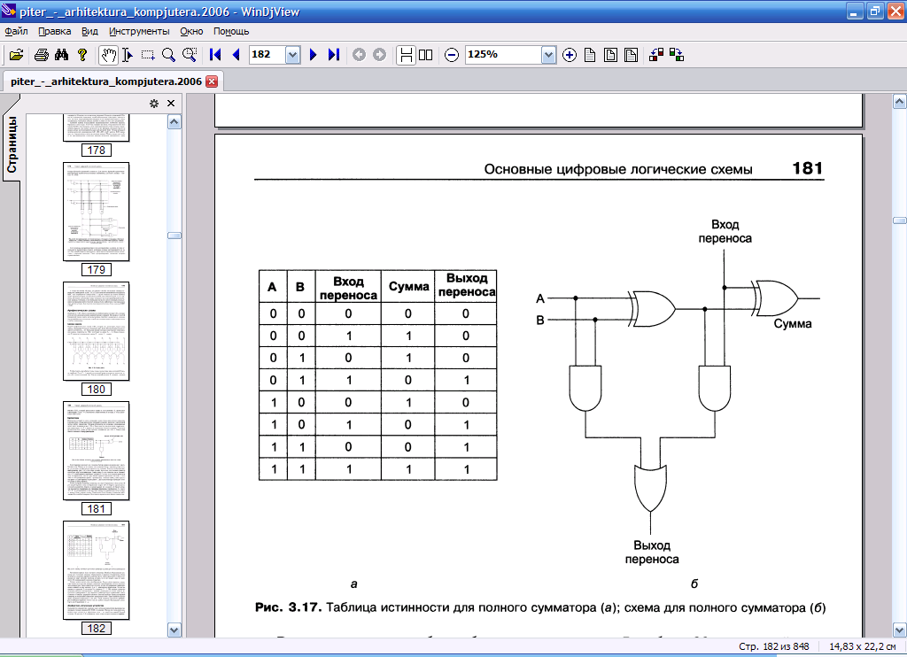The height and width of the screenshot is (657, 907).
Task: Open the page number dropdown
Action: 292,55
